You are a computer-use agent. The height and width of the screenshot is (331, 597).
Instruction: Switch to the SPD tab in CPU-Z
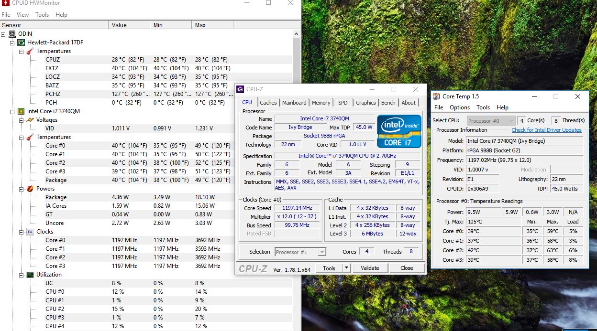(343, 103)
